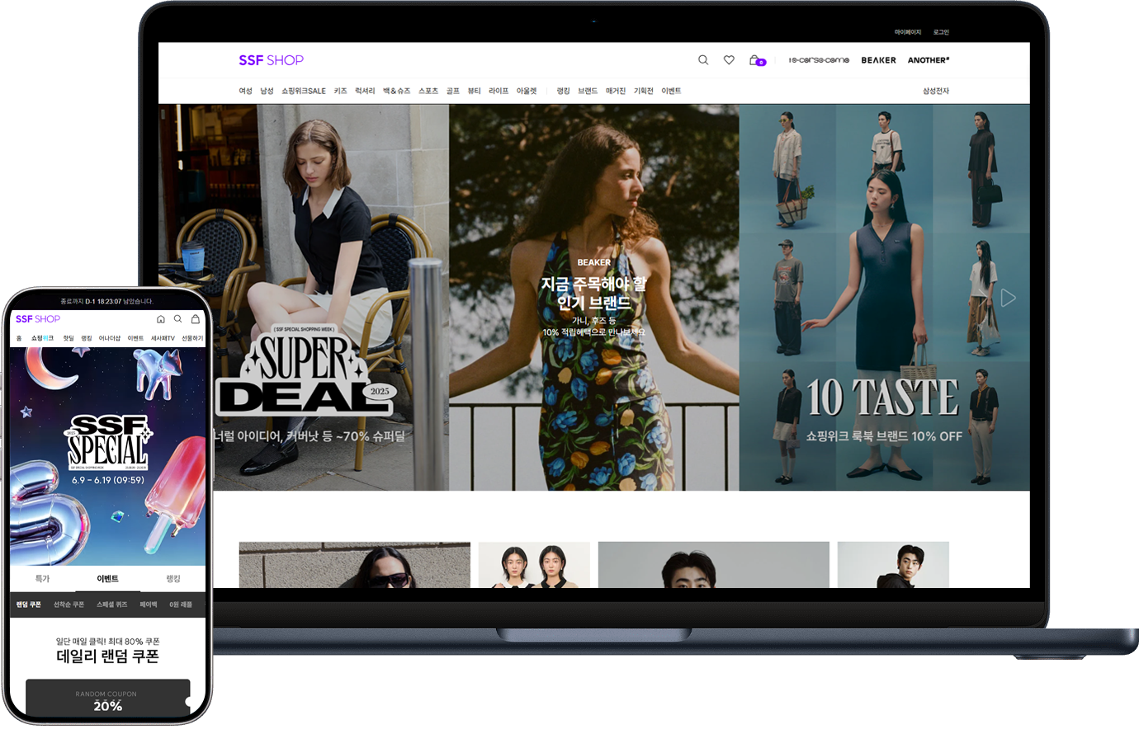Open the wishlist heart icon on the laptop
This screenshot has height=734, width=1139.
coord(729,60)
